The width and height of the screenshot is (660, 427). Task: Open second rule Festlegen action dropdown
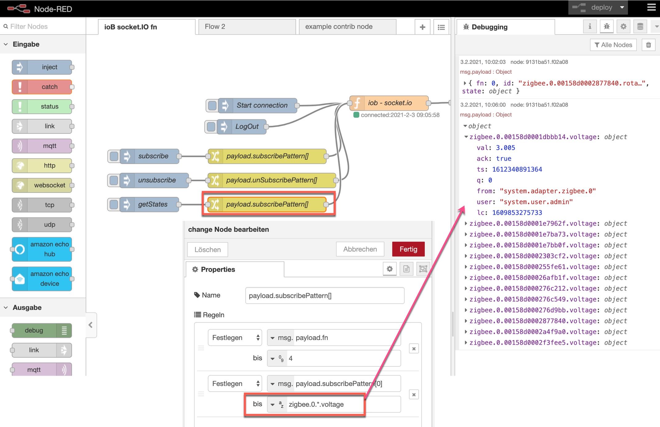tap(235, 384)
